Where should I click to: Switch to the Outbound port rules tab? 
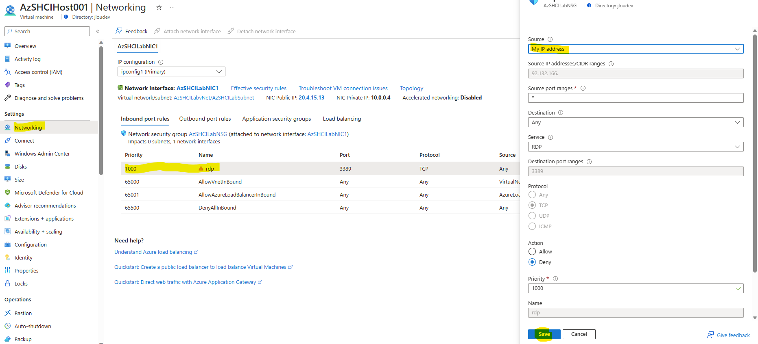pos(205,119)
